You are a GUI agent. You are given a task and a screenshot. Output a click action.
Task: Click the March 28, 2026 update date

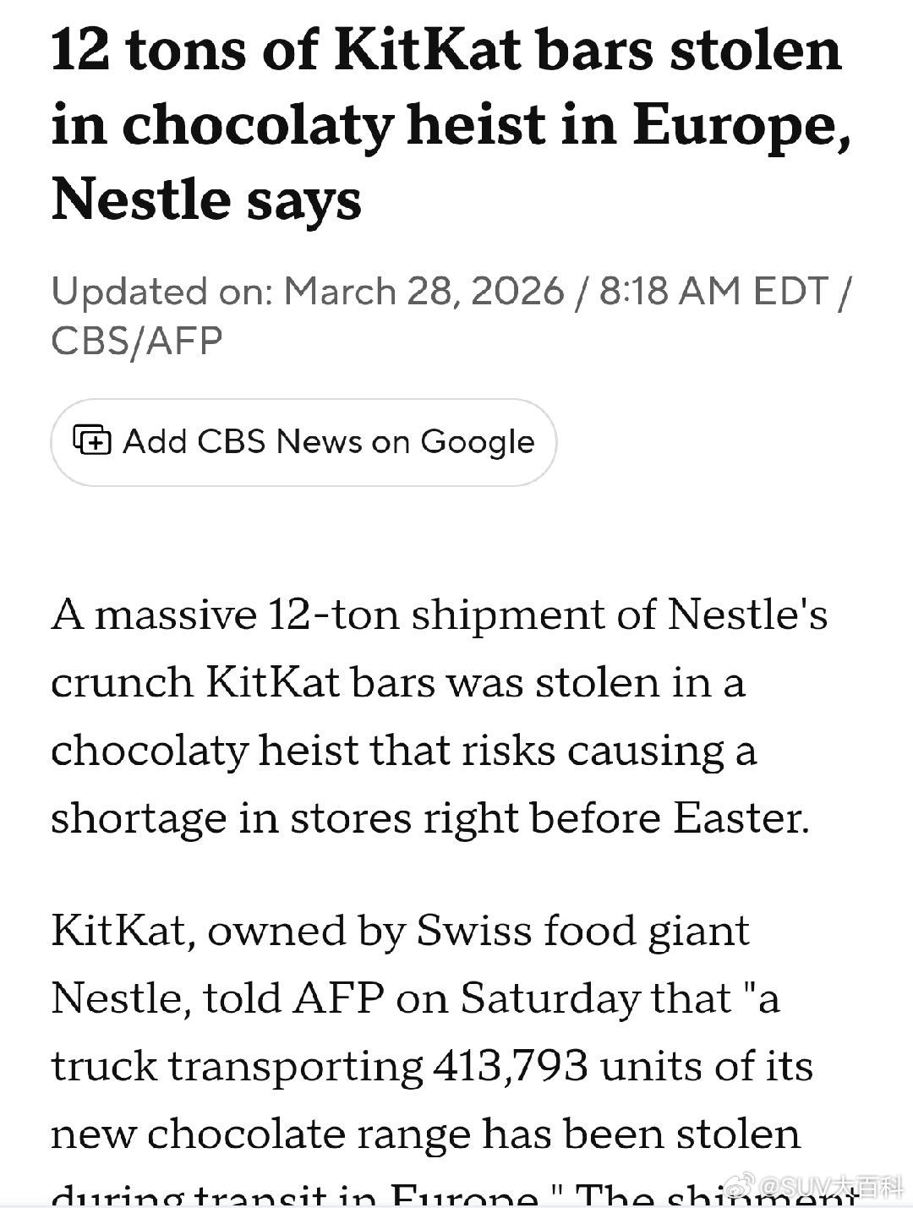click(424, 292)
